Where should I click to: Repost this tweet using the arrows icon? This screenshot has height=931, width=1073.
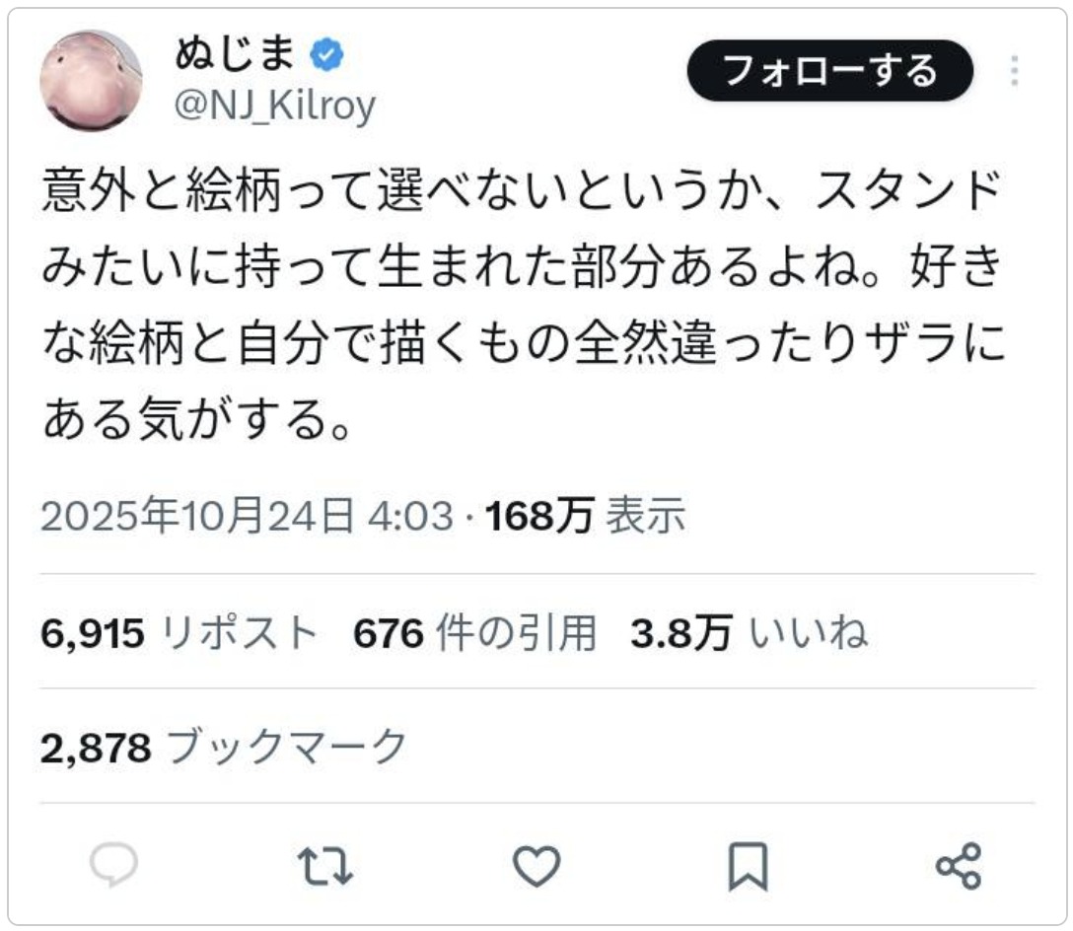(324, 866)
